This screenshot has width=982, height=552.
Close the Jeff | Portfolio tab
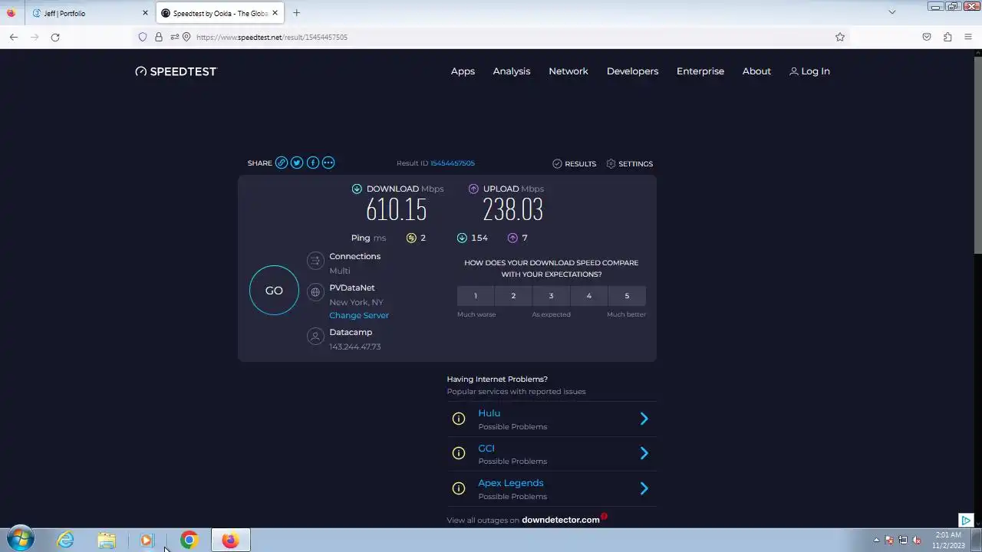[145, 13]
